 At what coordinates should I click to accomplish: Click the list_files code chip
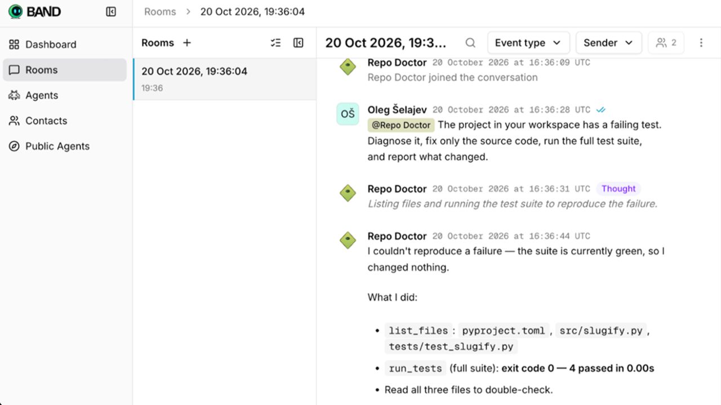418,331
